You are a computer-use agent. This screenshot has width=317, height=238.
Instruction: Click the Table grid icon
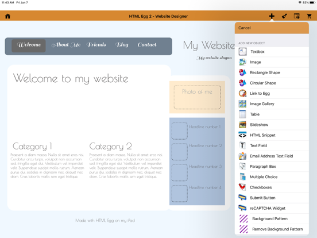[242, 114]
